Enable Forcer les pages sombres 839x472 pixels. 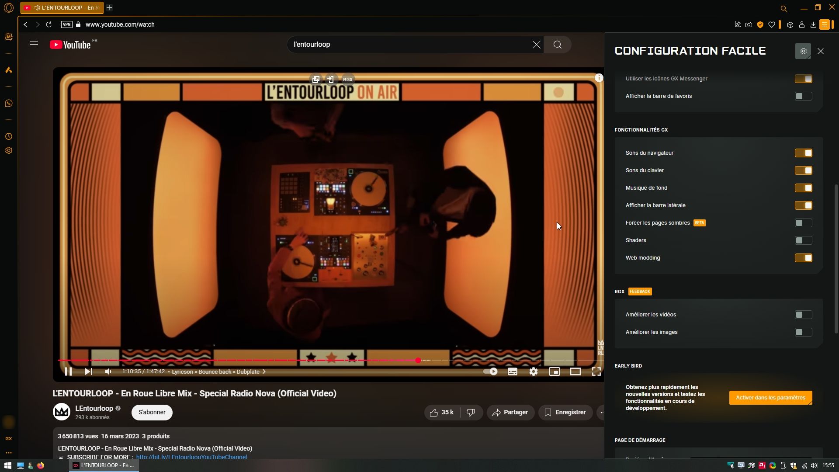[803, 223]
